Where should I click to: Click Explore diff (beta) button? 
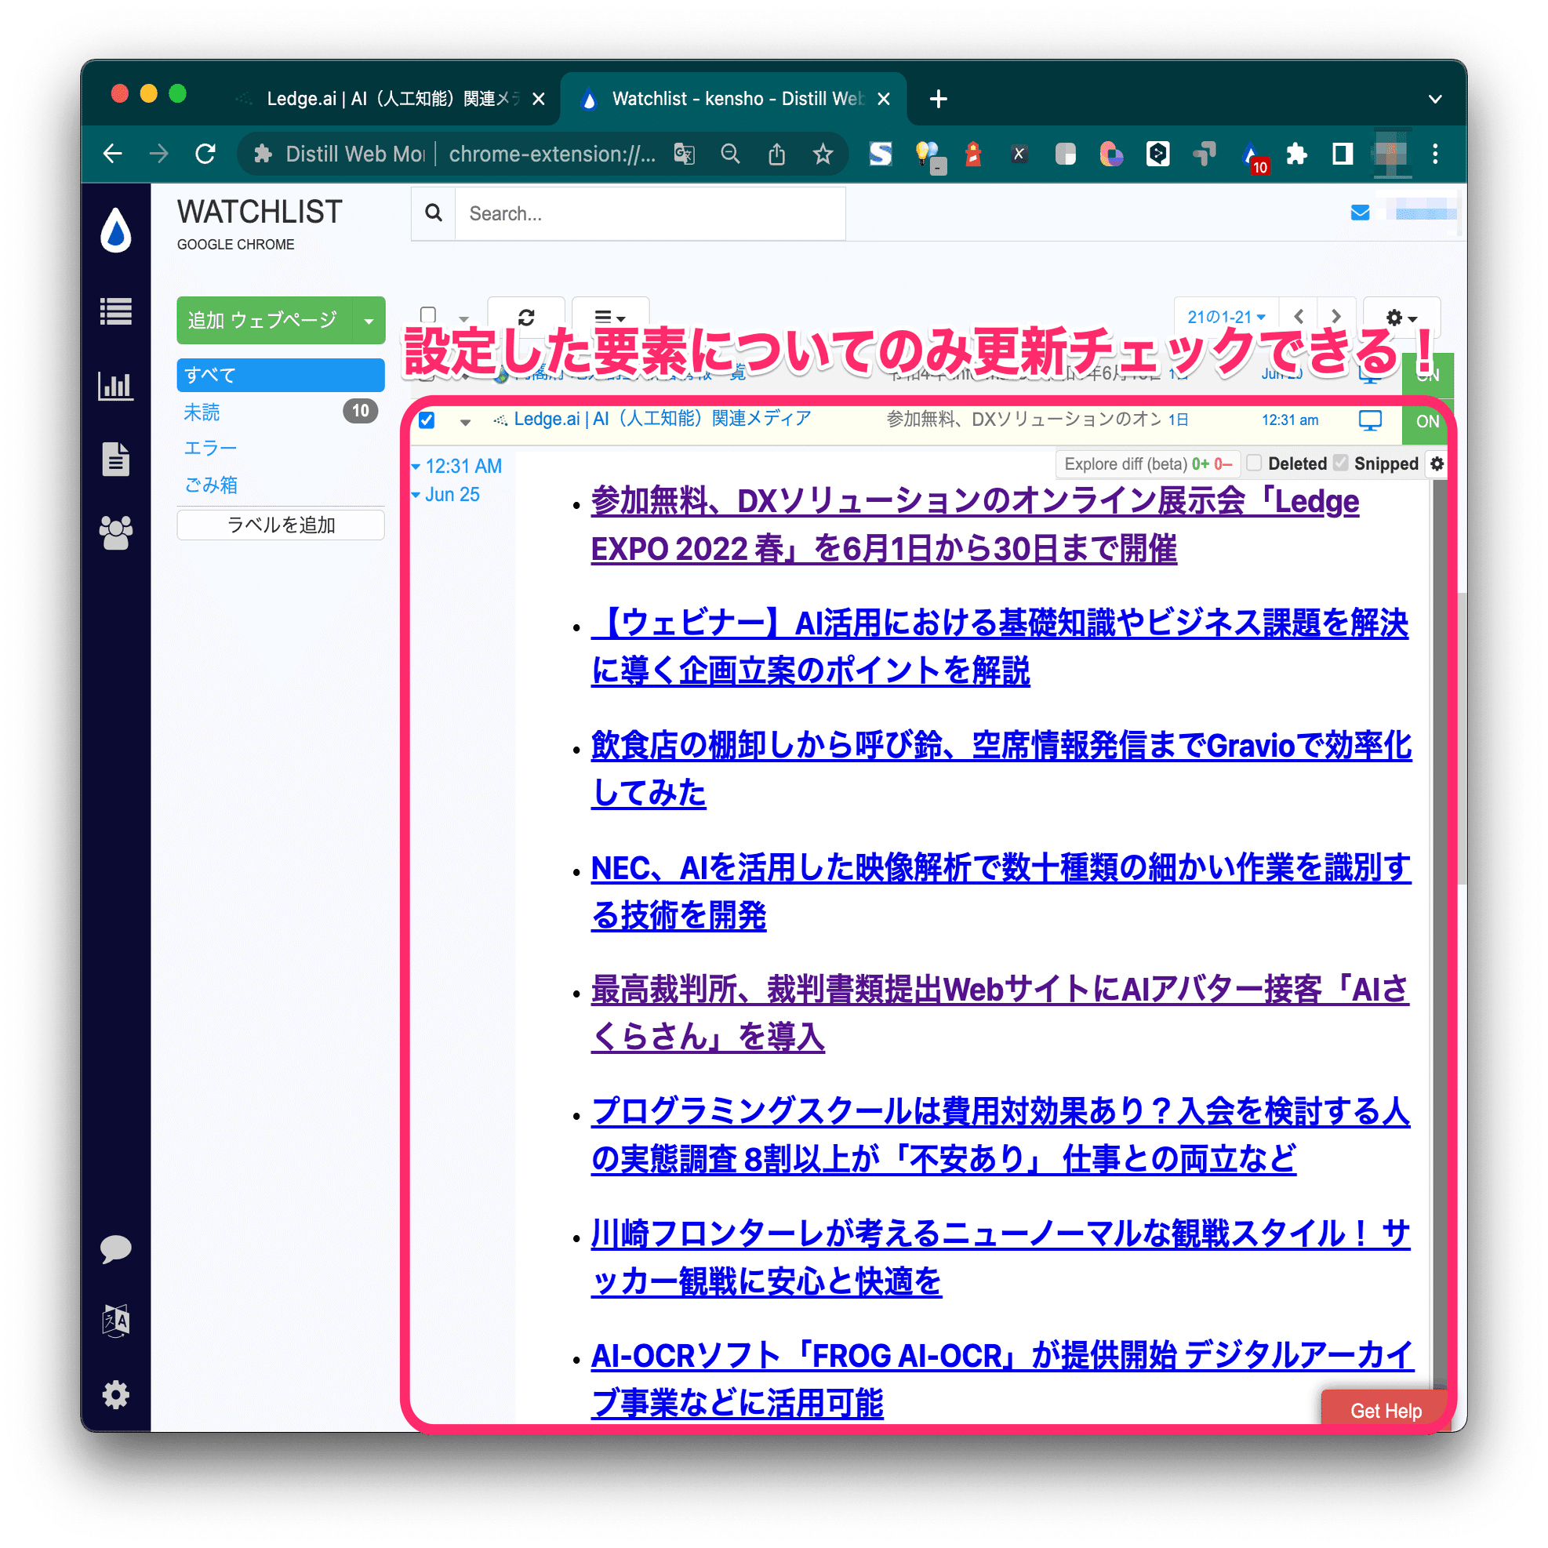pos(1147,463)
